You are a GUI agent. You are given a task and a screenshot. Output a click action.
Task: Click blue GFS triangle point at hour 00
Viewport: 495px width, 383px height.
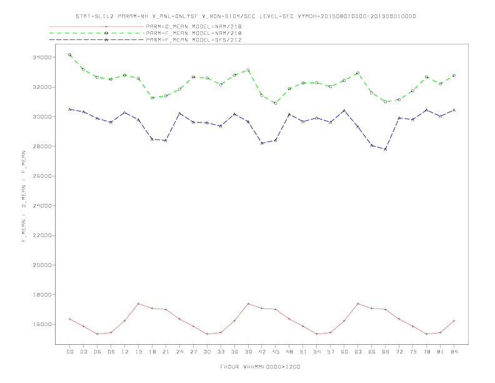[x=70, y=110]
